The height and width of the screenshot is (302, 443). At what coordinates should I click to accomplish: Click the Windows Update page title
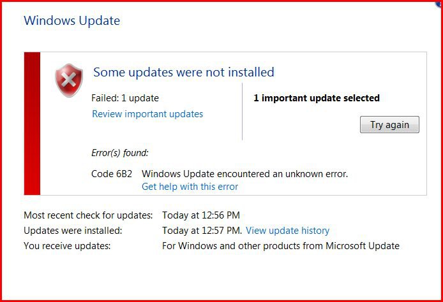click(71, 21)
